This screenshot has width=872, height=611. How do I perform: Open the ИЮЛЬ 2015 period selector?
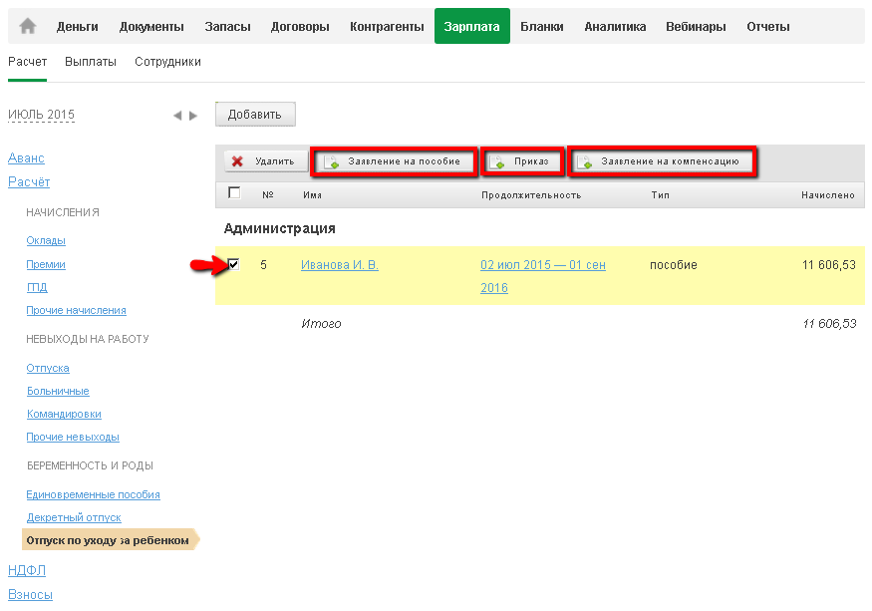pos(41,115)
